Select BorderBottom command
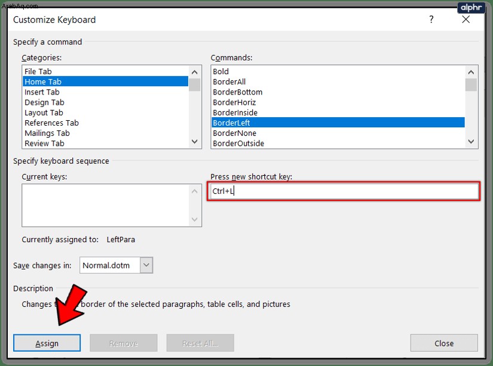The image size is (493, 366). point(338,92)
